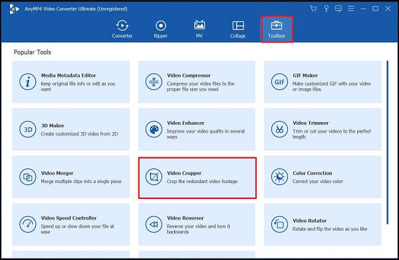The width and height of the screenshot is (399, 260).
Task: Click 'Keep original file info' description
Action: tap(78, 86)
